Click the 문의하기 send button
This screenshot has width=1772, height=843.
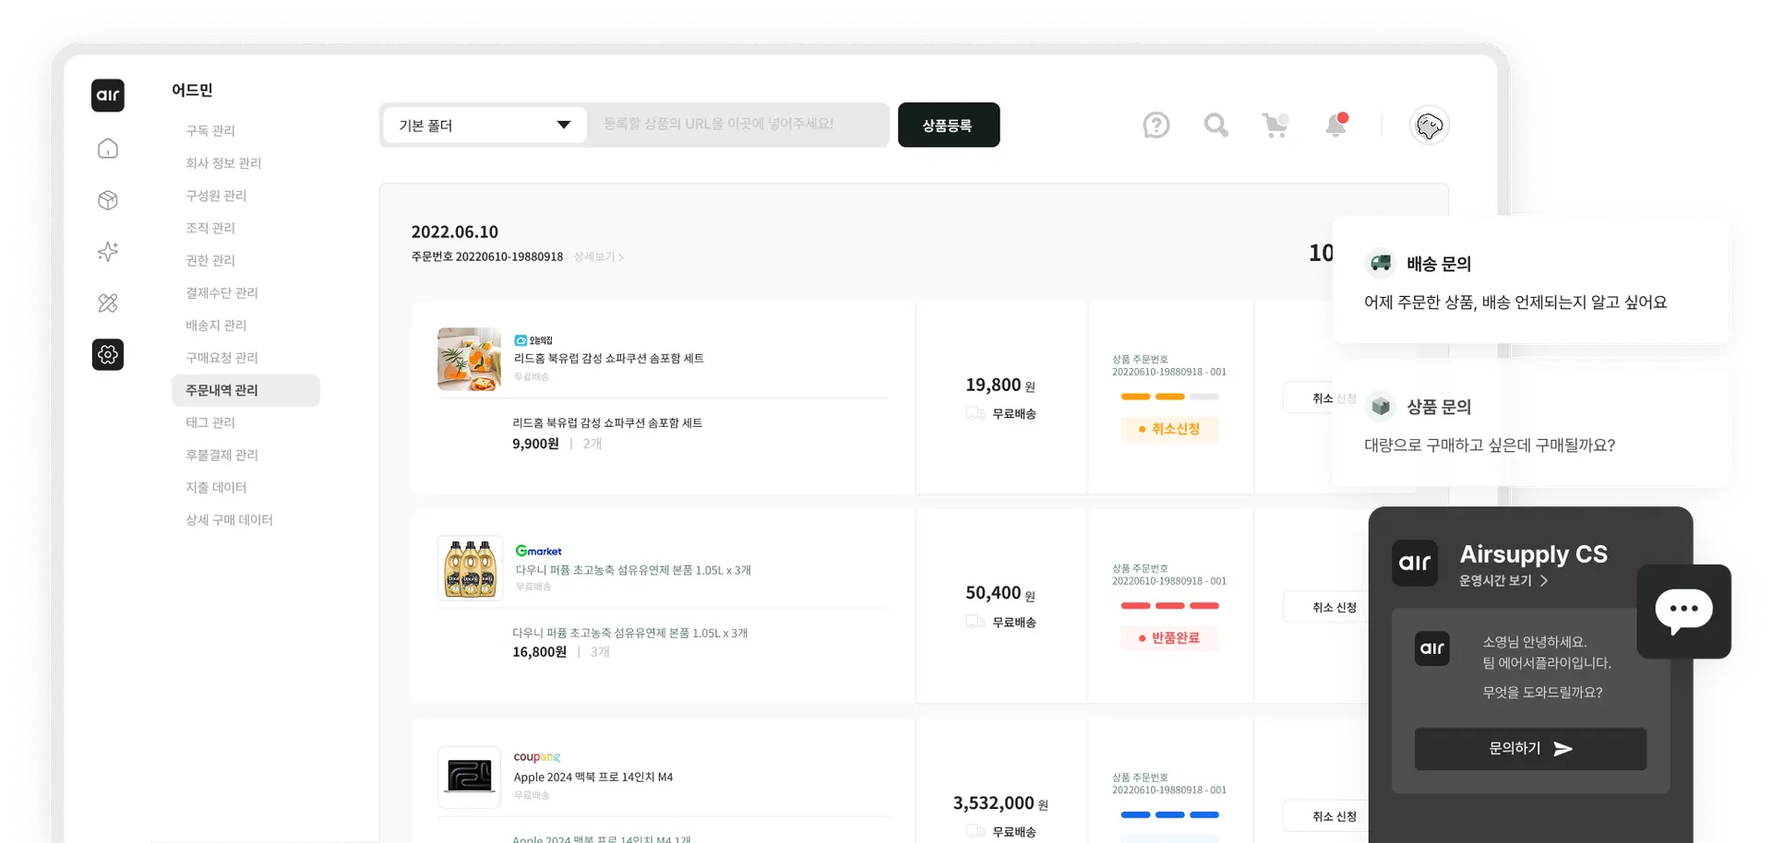1529,749
